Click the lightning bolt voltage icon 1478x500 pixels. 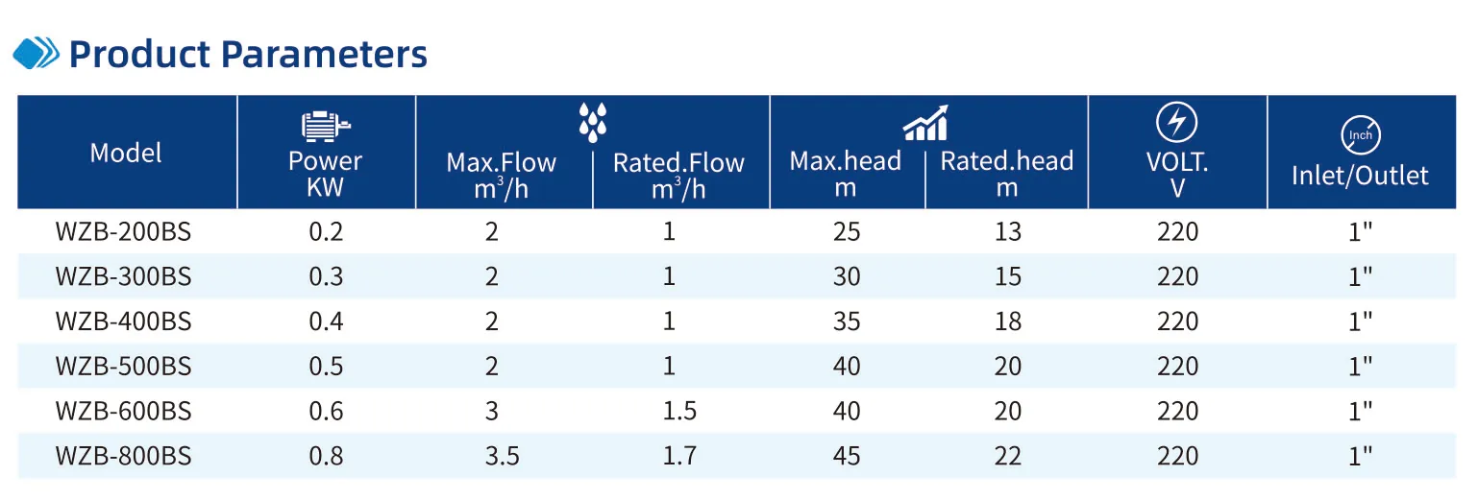click(1176, 124)
